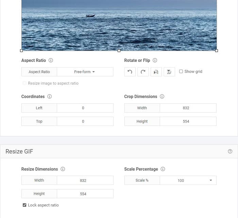Enable the Show grid checkbox

tap(181, 71)
